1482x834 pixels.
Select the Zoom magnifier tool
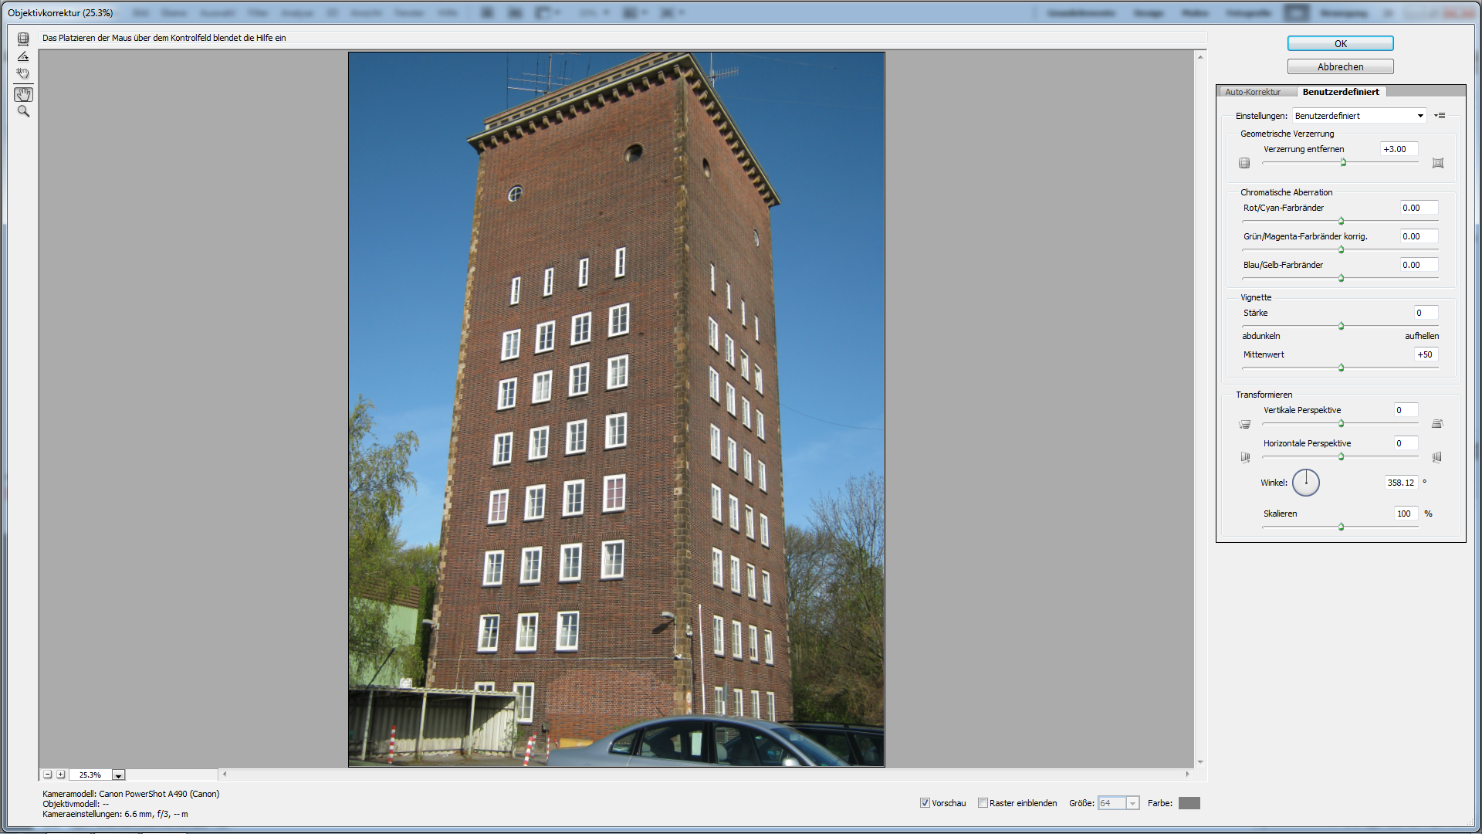(x=23, y=112)
